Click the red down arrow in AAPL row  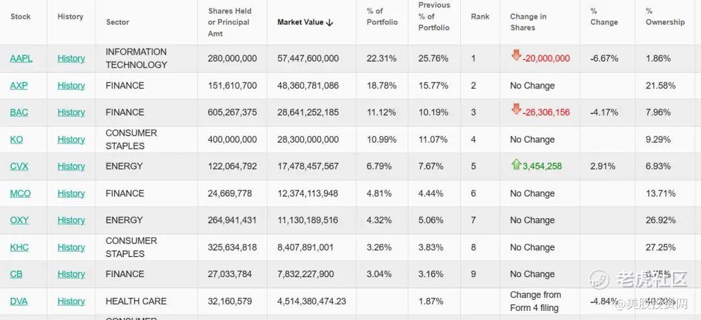pyautogui.click(x=516, y=56)
